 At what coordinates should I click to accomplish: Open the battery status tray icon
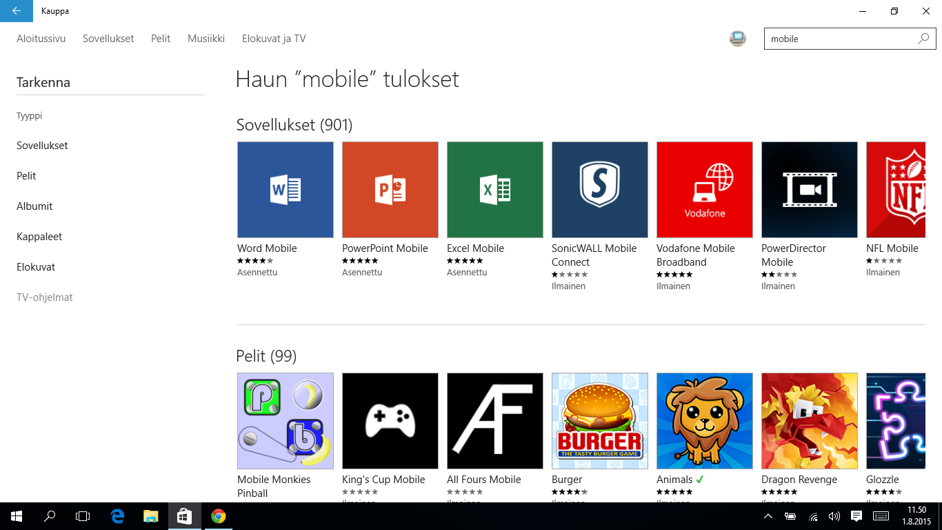pos(790,516)
